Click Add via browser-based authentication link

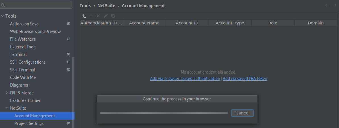185,79
